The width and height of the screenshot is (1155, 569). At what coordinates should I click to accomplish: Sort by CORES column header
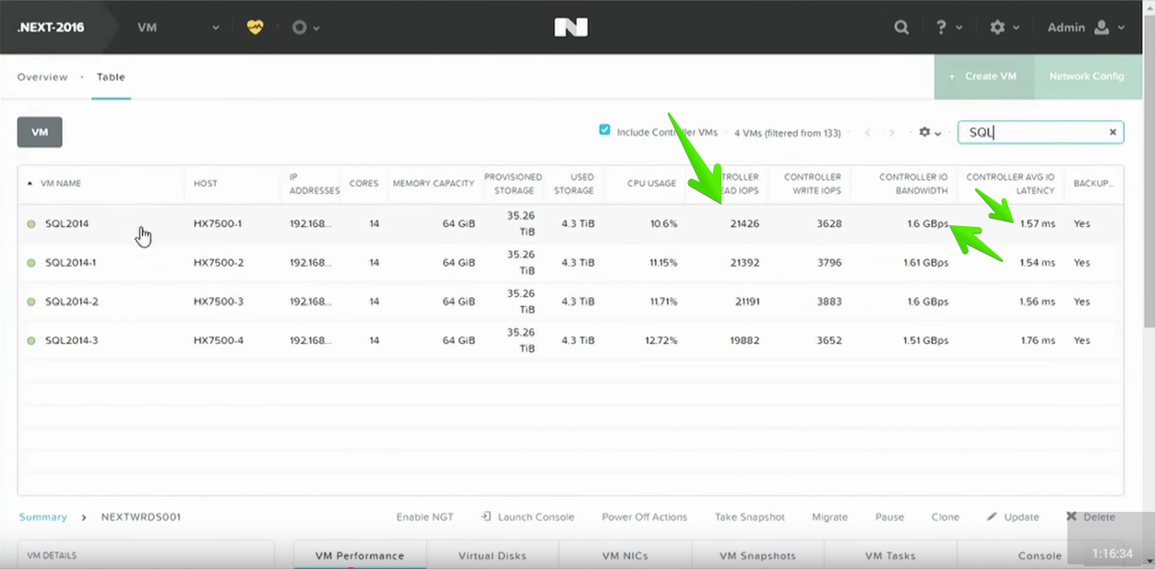363,184
